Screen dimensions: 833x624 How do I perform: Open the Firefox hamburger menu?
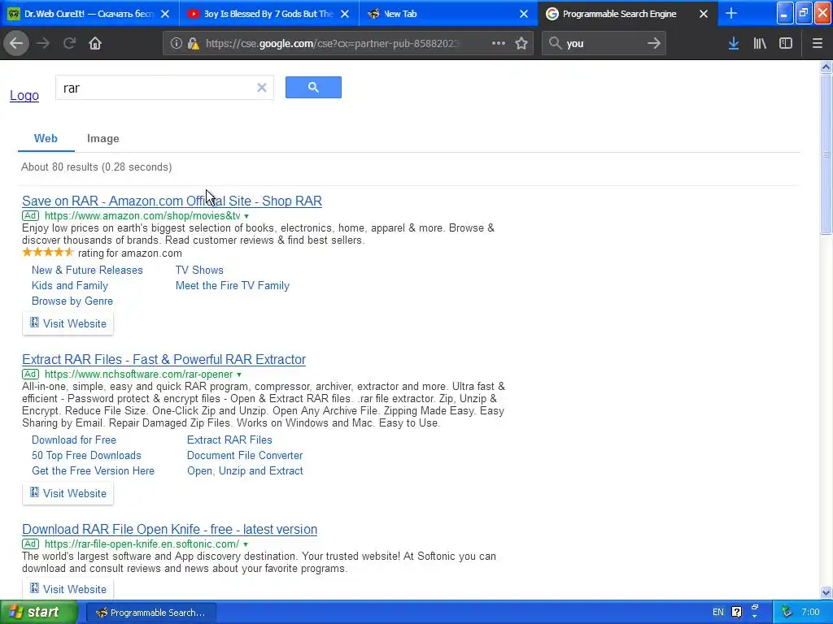tap(817, 44)
